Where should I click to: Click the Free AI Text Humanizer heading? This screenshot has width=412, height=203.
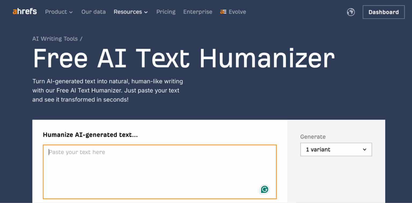183,57
